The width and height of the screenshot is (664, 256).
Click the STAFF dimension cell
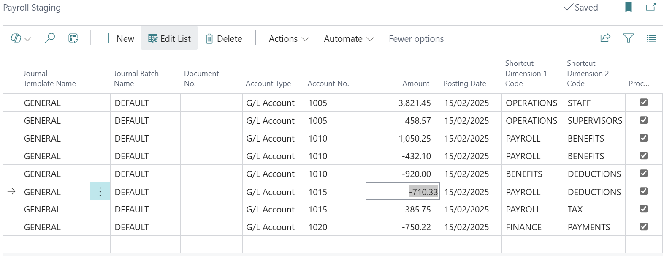tap(594, 103)
